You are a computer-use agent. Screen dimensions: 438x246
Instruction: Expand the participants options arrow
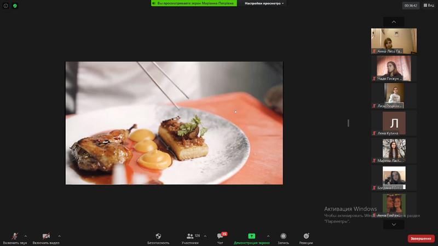point(205,236)
